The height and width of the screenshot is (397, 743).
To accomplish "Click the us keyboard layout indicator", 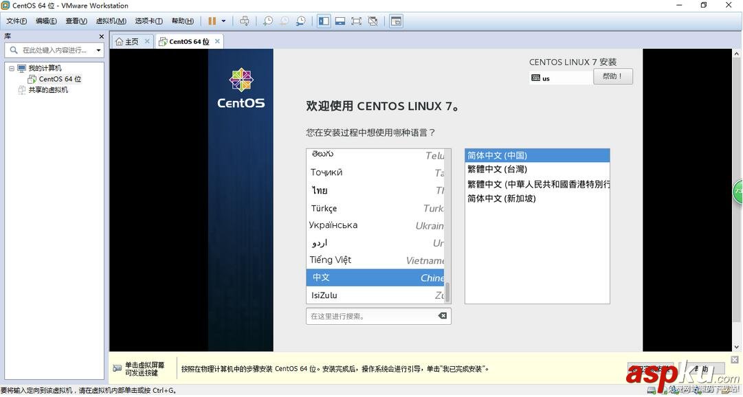I will 561,78.
